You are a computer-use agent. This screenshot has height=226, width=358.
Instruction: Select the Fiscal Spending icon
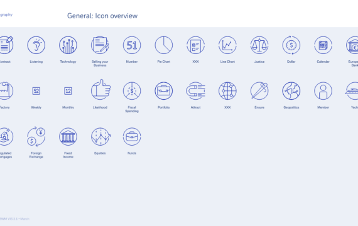point(132,91)
